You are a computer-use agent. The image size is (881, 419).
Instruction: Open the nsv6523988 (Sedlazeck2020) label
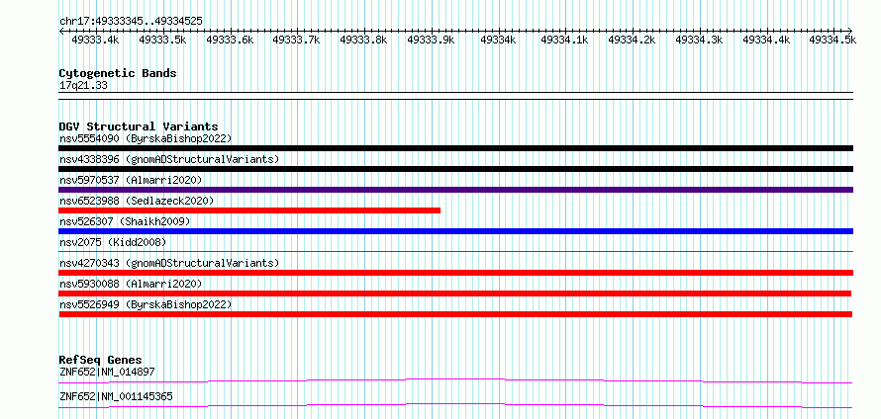137,201
